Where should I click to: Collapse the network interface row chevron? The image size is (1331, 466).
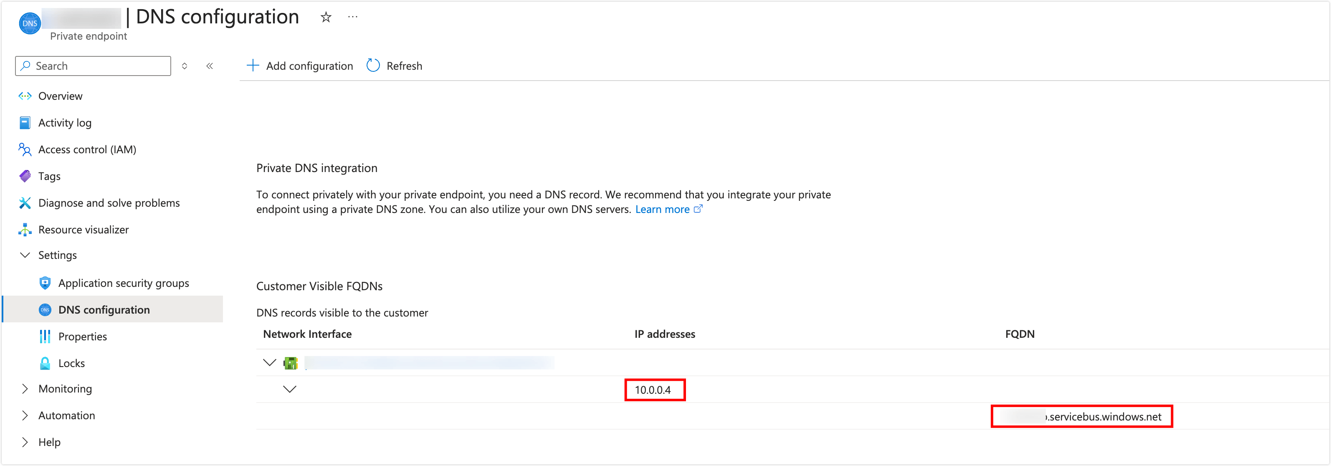pos(269,362)
